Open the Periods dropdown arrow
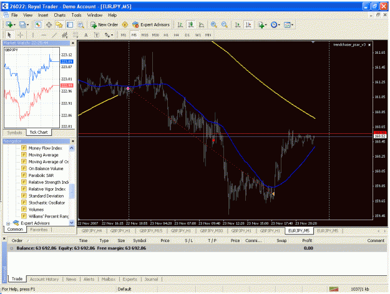390x294 pixels. (279, 24)
